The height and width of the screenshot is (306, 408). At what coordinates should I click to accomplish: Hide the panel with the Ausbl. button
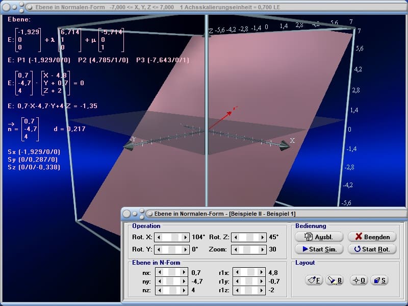[x=319, y=237]
